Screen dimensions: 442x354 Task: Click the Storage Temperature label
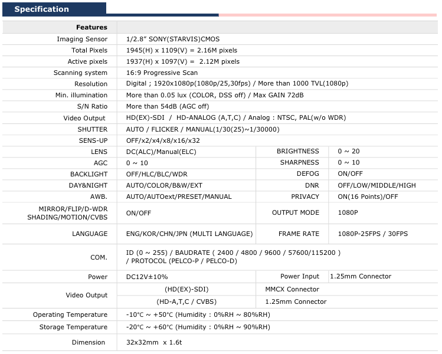(73, 327)
